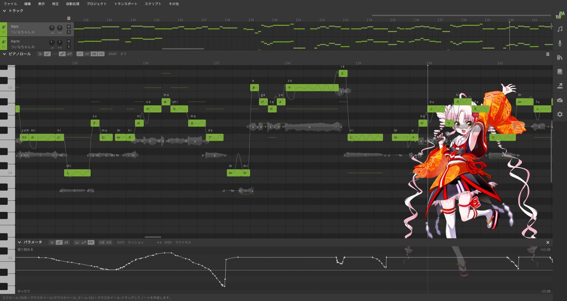Open the 表示 menu
Image resolution: width=567 pixels, height=301 pixels.
pos(41,4)
